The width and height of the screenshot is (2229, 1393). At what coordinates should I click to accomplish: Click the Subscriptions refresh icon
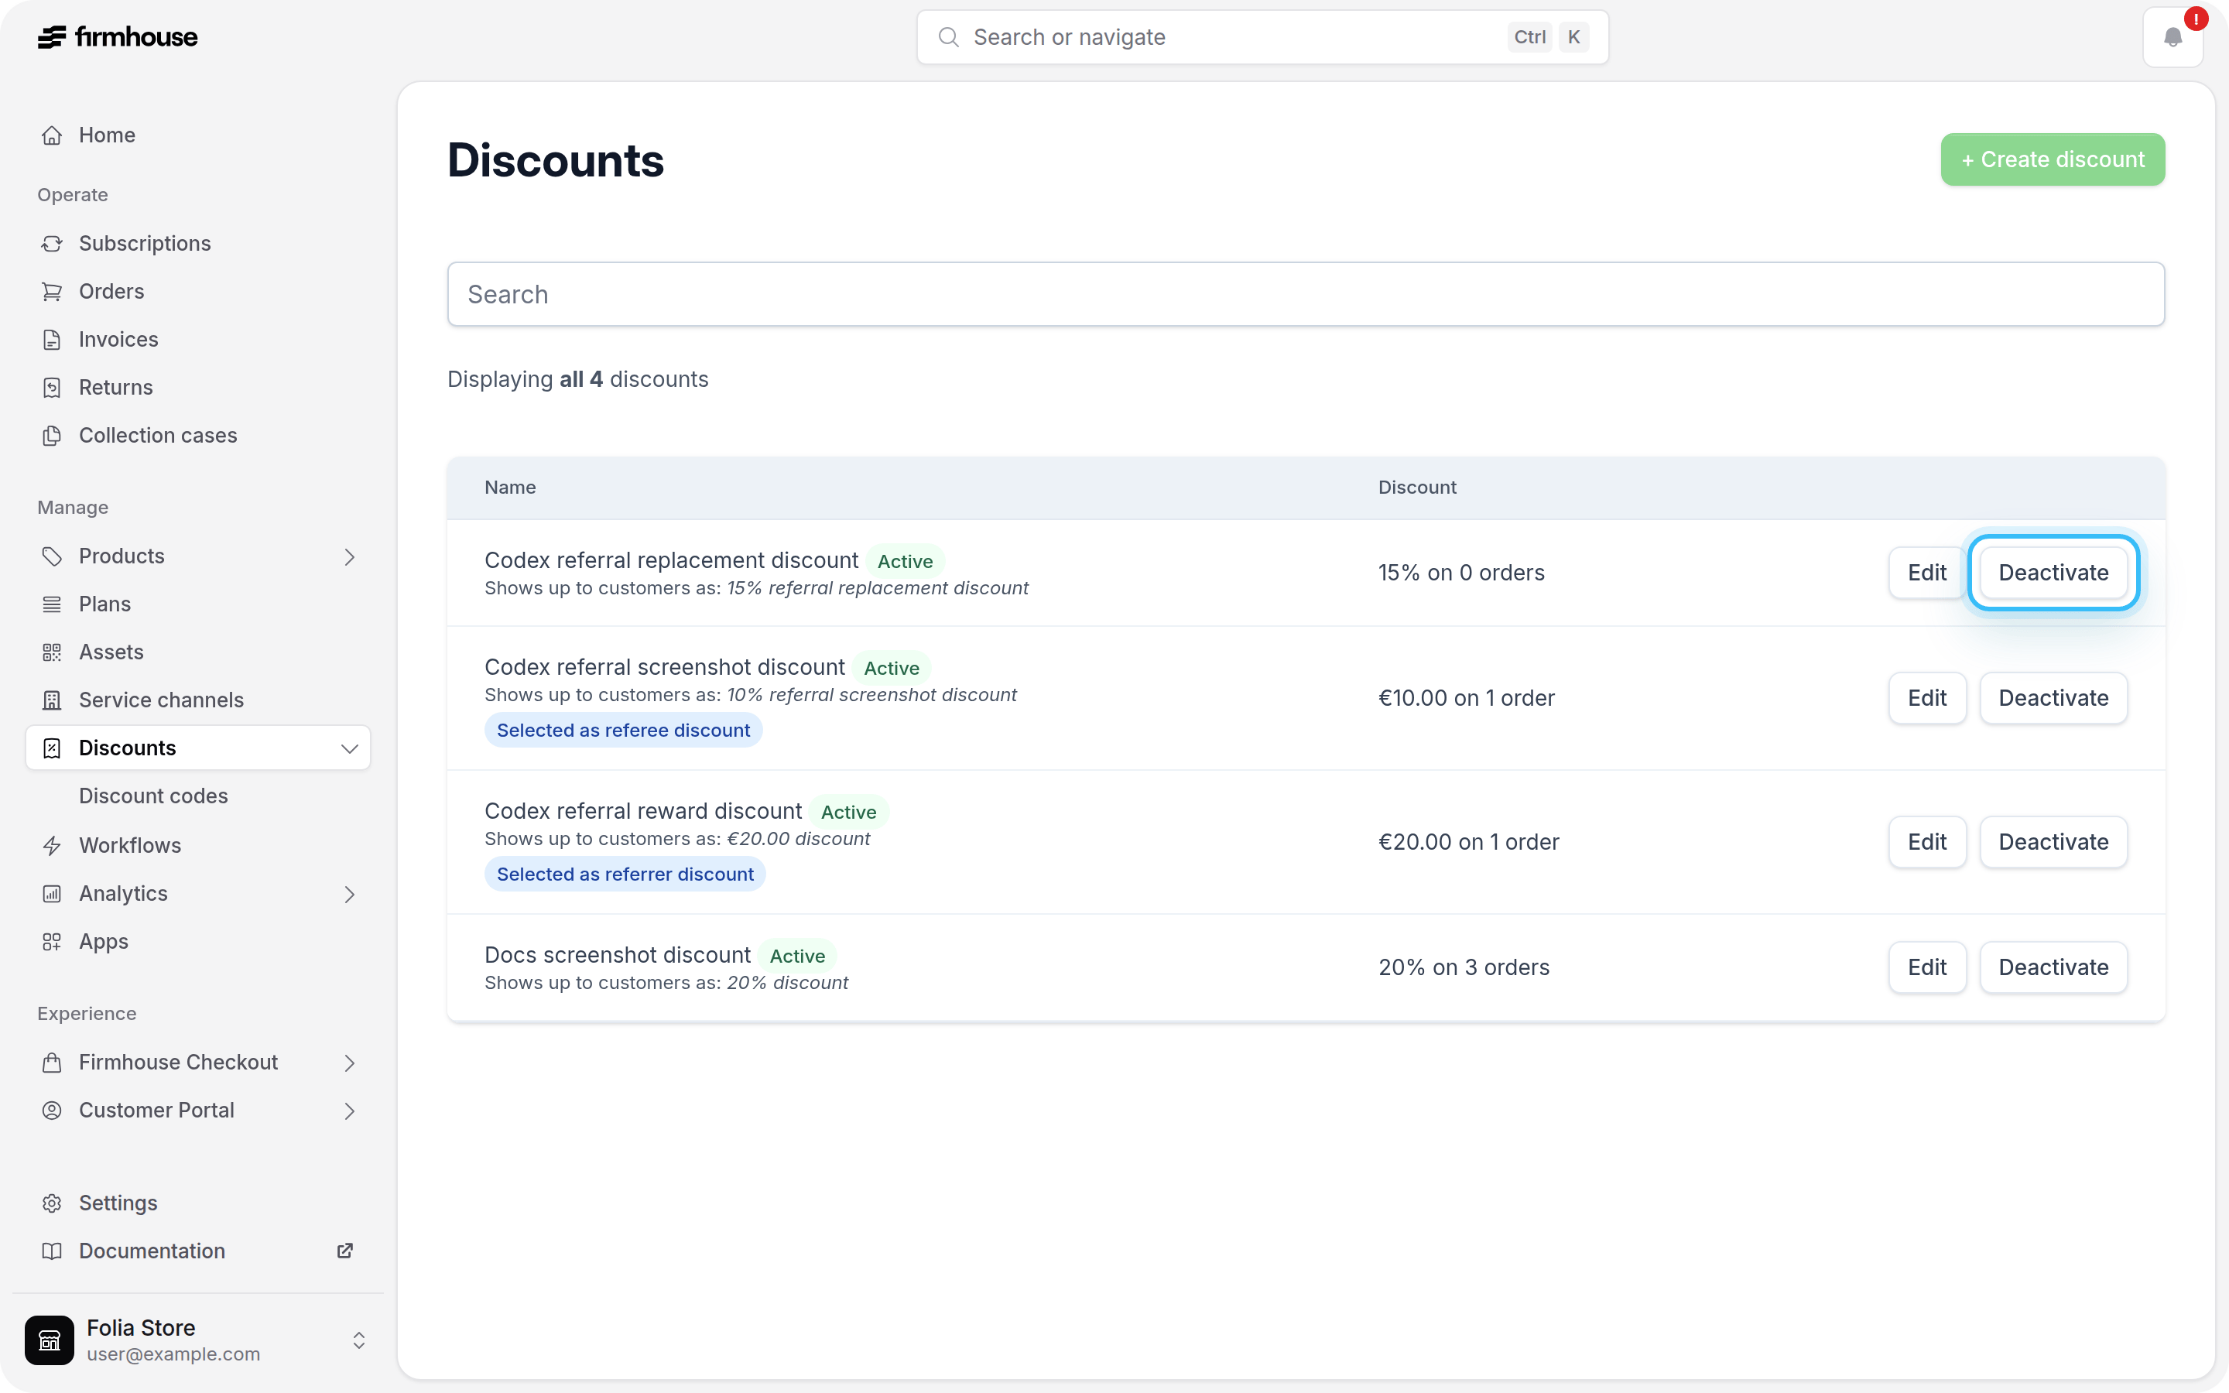[52, 243]
